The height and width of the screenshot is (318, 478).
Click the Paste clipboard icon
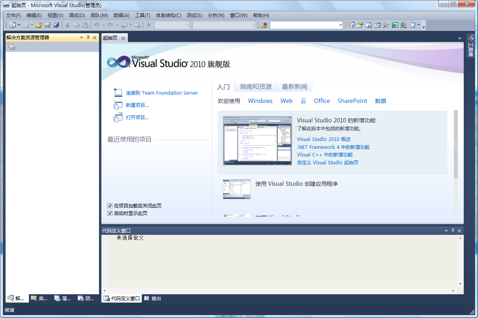(85, 25)
